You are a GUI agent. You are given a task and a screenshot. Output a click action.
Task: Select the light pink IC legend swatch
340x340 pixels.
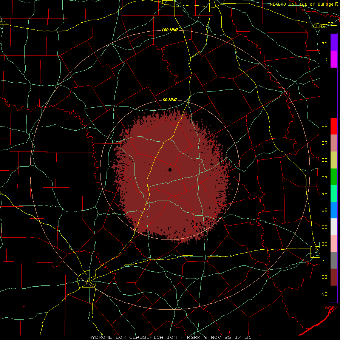[x=334, y=244]
